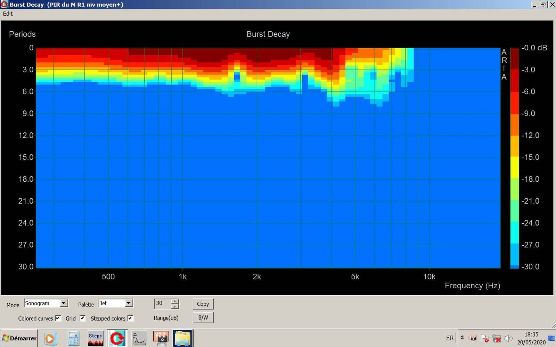Click the Démarrer start button

(x=19, y=338)
